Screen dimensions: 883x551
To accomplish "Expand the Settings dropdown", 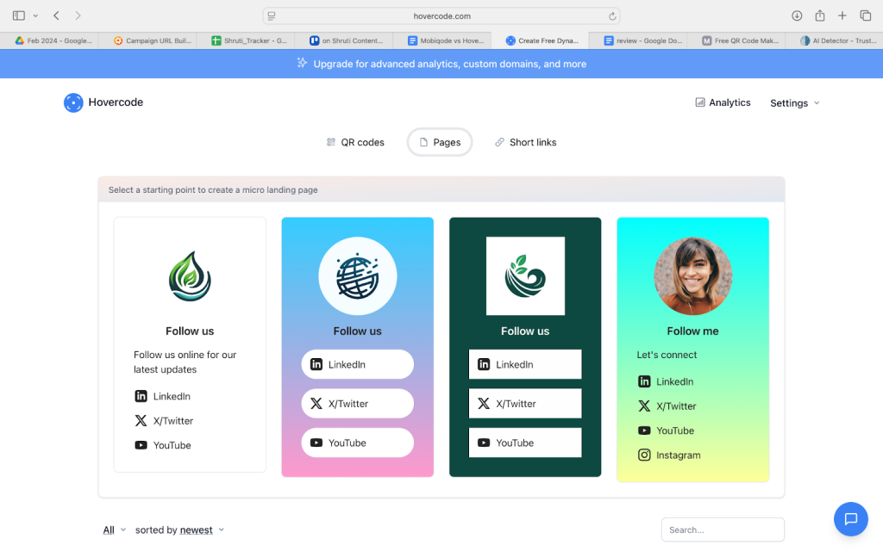I will 794,103.
